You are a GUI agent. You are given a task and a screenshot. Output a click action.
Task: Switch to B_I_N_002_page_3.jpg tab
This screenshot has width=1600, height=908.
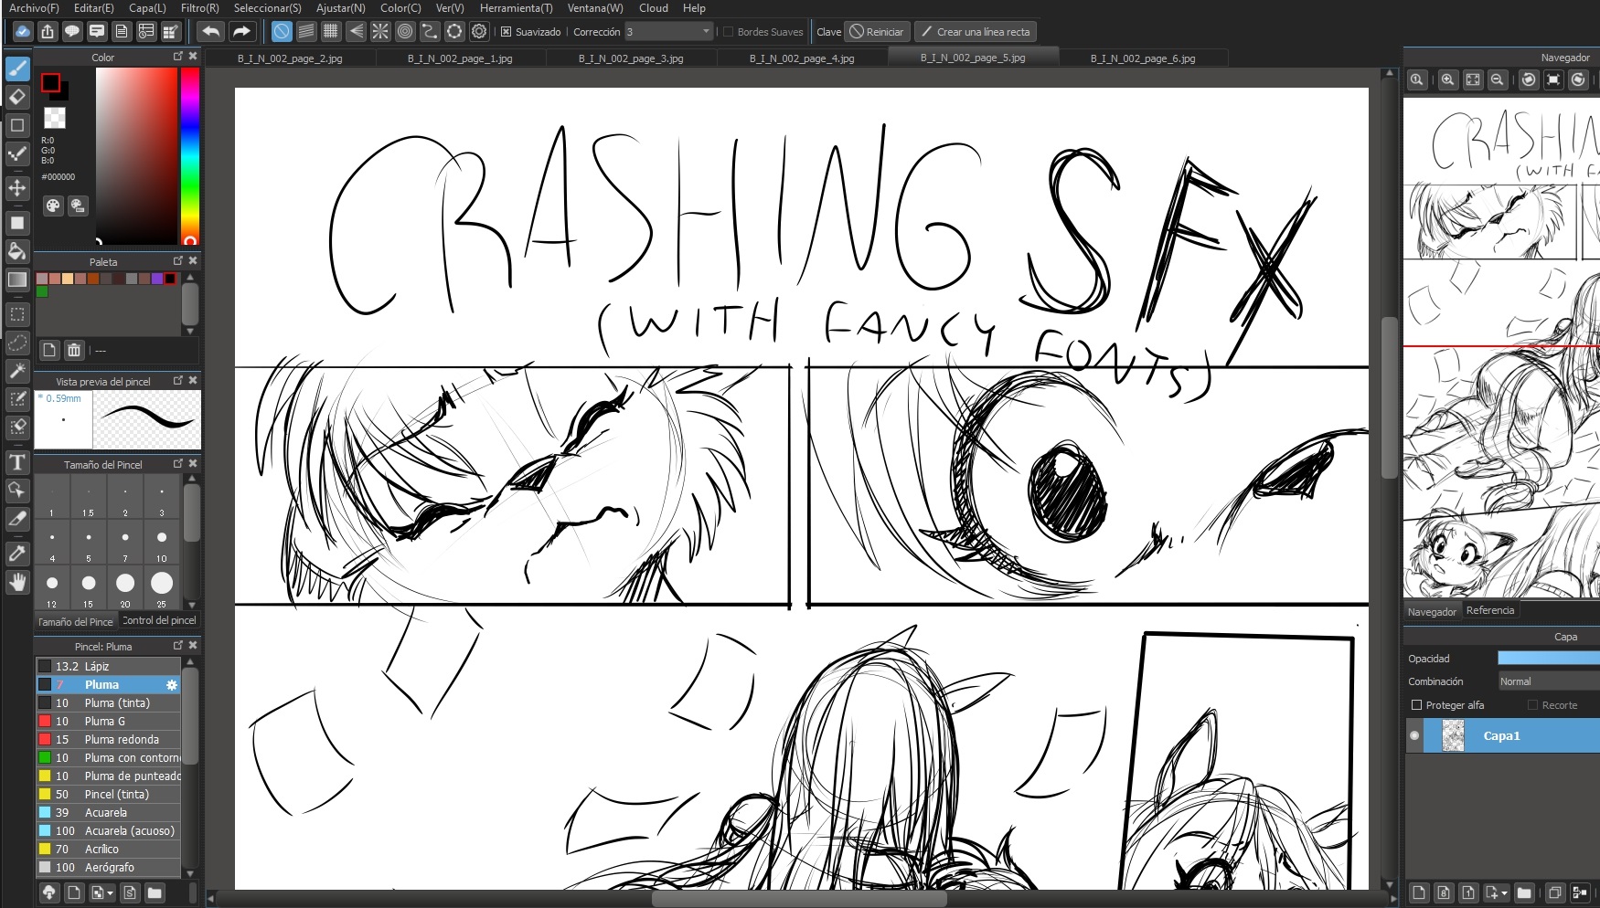coord(630,58)
